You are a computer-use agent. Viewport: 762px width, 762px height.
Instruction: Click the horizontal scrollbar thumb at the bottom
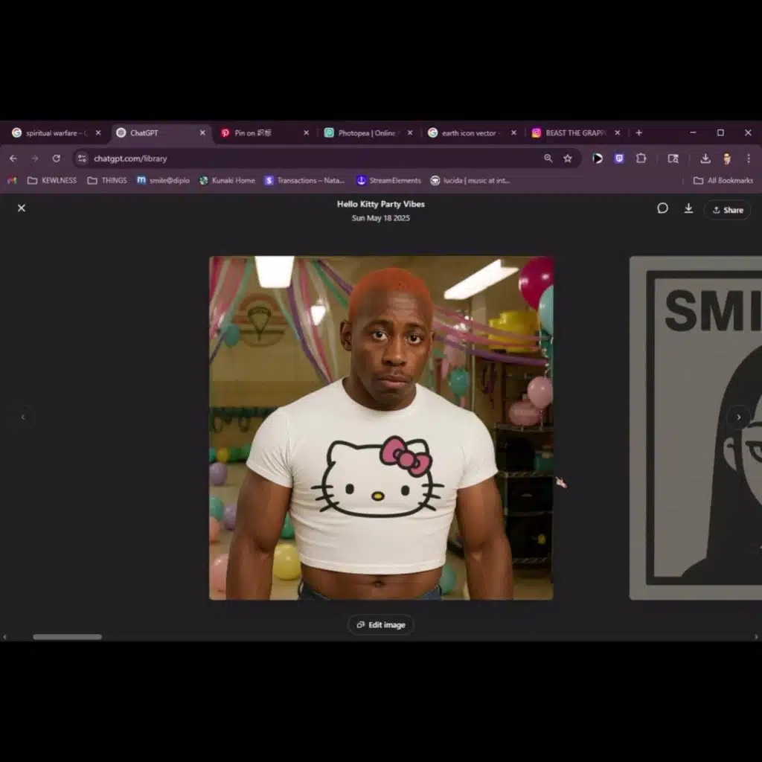point(68,637)
